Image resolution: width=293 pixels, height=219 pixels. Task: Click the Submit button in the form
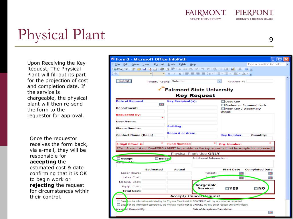point(124,81)
